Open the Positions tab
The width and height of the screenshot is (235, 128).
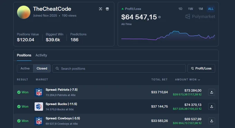[24, 55]
